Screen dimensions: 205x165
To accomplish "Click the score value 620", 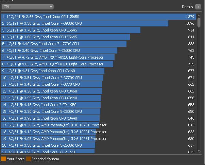I will pos(191,139).
